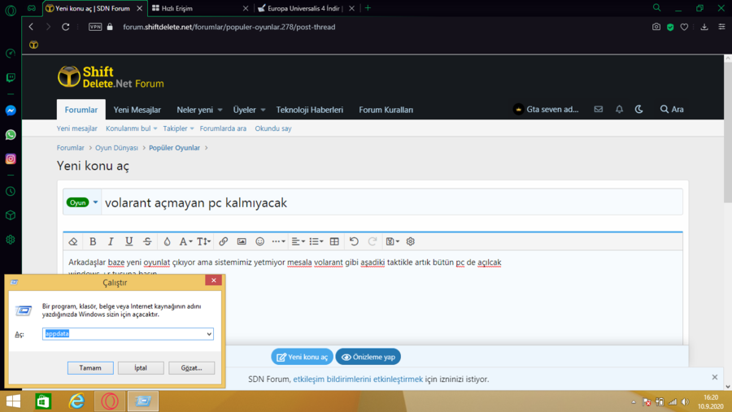Screen dimensions: 732x412
Task: Open Popüler Oyunlar breadcrumb link
Action: [x=174, y=148]
